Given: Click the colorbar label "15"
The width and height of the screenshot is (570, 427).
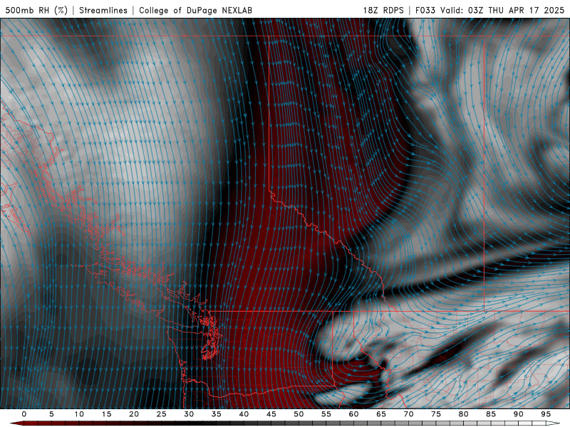Looking at the screenshot, I should (x=106, y=414).
